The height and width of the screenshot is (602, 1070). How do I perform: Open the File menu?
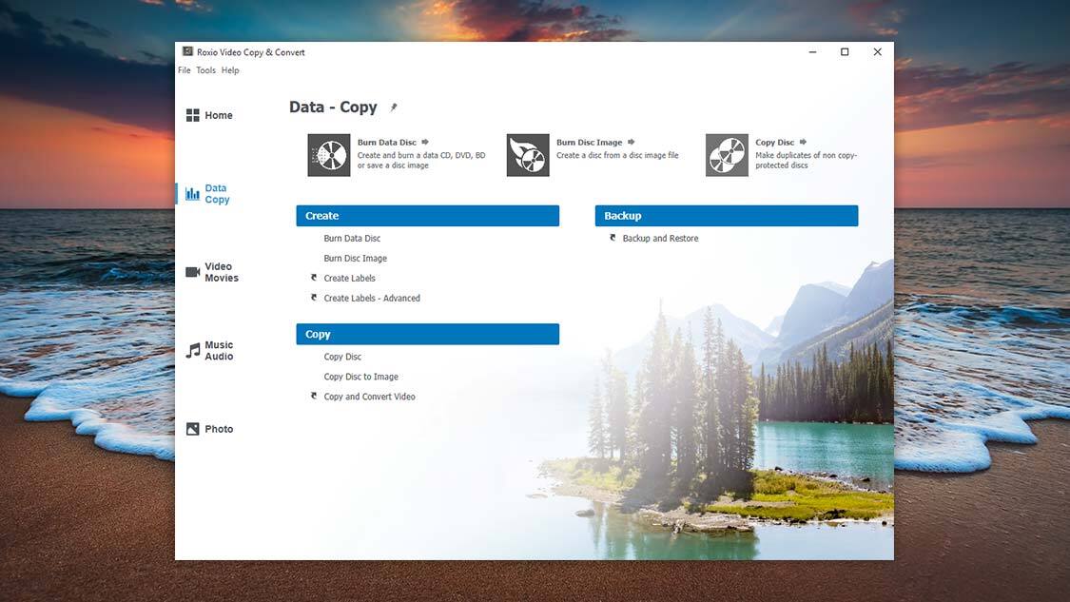pos(185,70)
